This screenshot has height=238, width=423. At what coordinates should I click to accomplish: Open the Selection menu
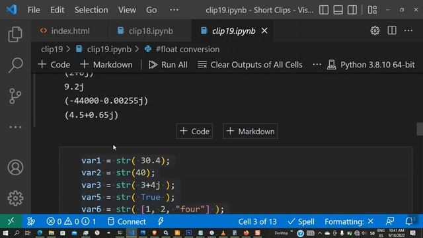[x=91, y=10]
